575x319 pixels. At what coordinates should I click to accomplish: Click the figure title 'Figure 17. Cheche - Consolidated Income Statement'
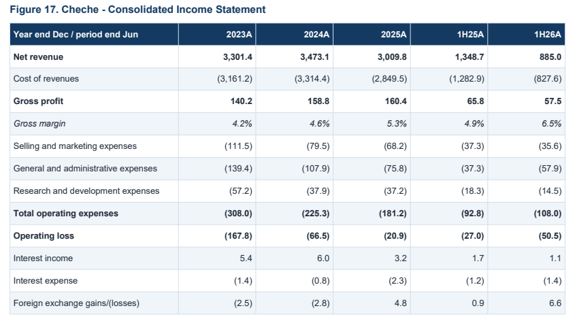tap(137, 9)
